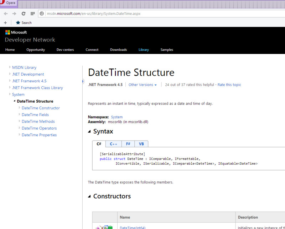Expand .NET Framework 4.5 tree arrow
The image size is (285, 229).
(10, 81)
